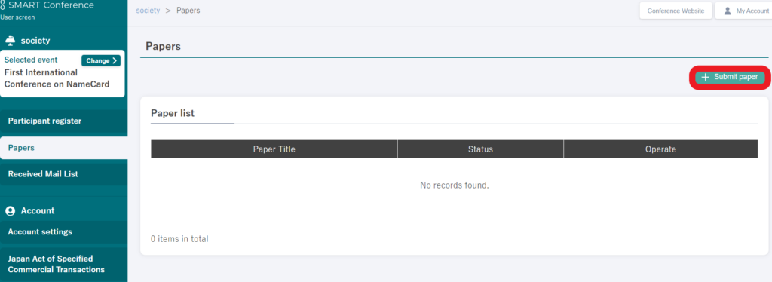
Task: Click the Papers breadcrumb text
Action: 188,11
